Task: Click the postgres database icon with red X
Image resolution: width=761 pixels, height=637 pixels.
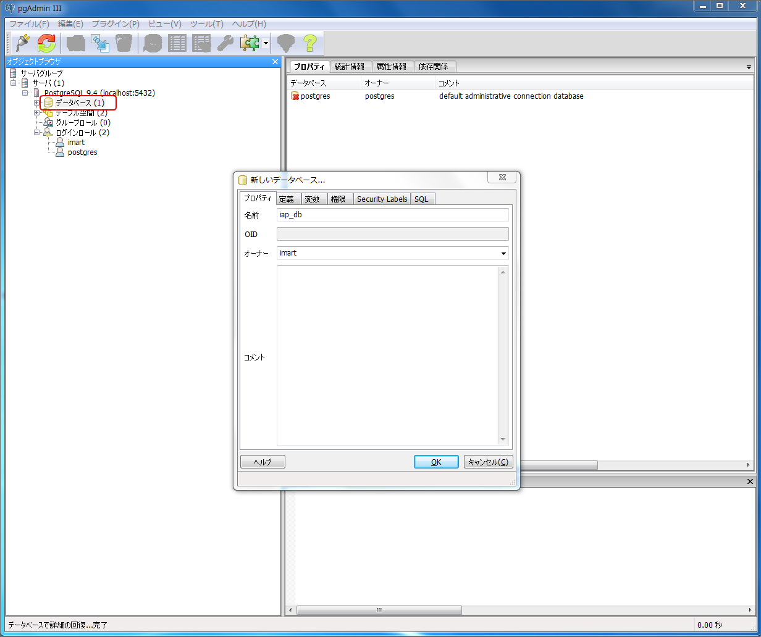Action: pos(295,96)
